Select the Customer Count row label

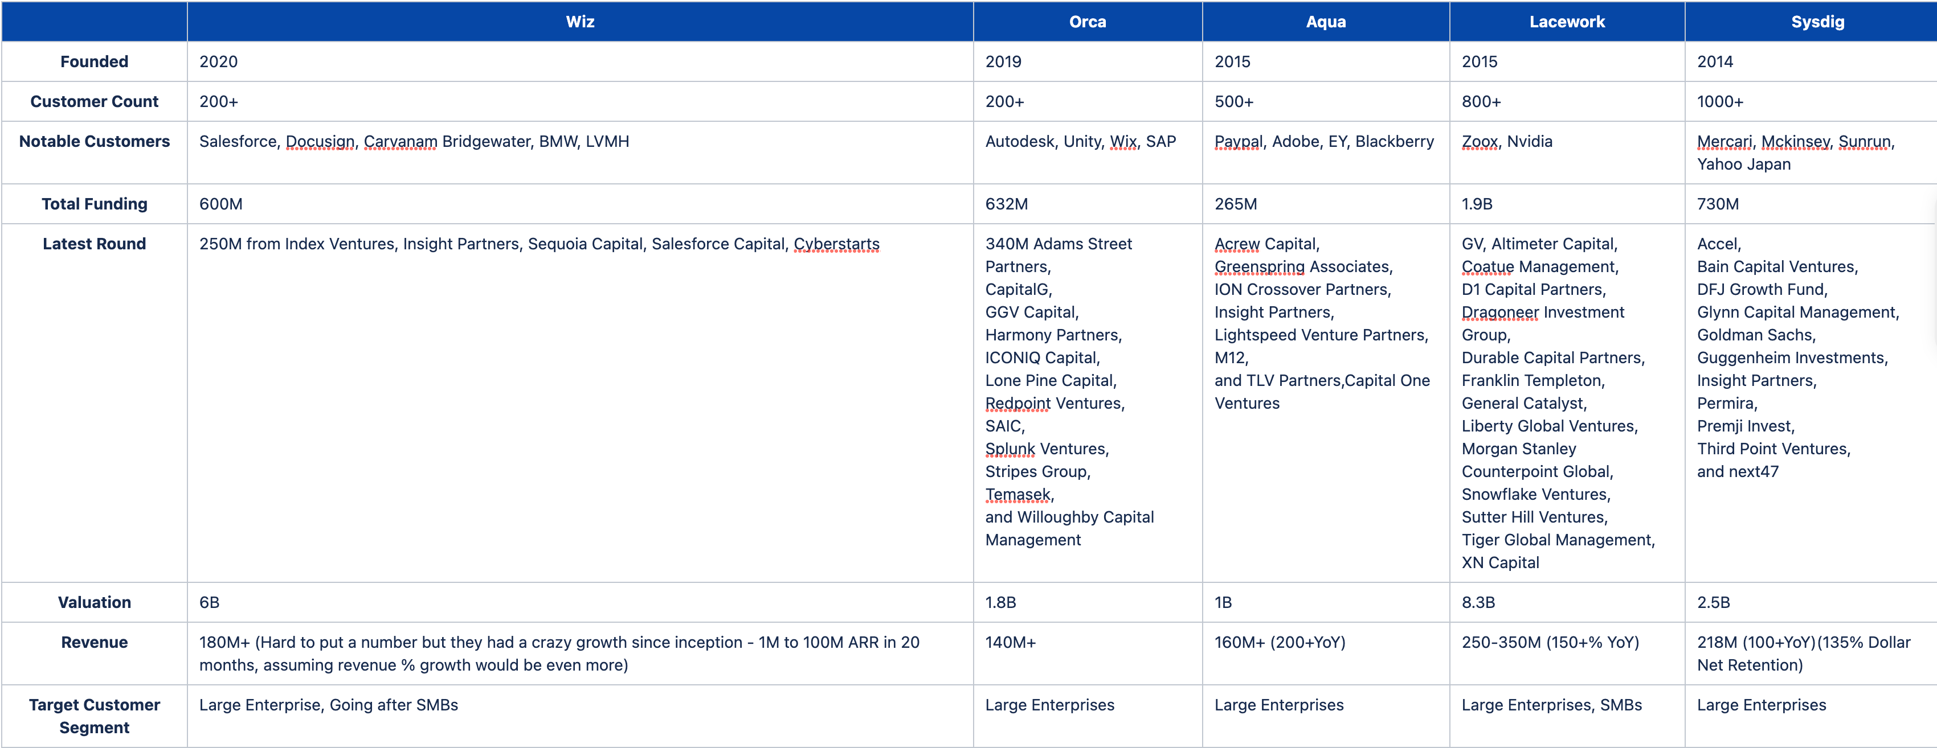(x=94, y=101)
